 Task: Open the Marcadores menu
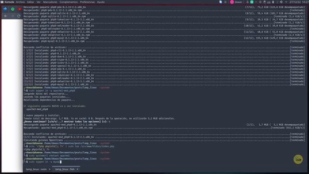[50, 2]
